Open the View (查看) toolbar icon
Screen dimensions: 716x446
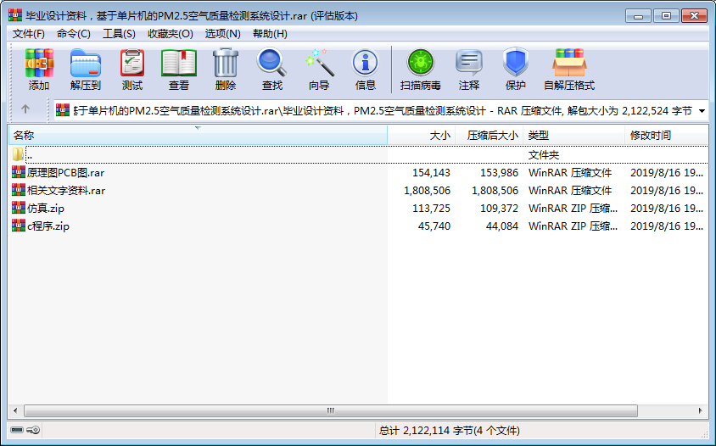coord(178,63)
